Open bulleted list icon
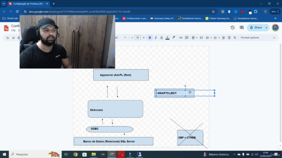The height and width of the screenshot is (158, 282). 208,38
